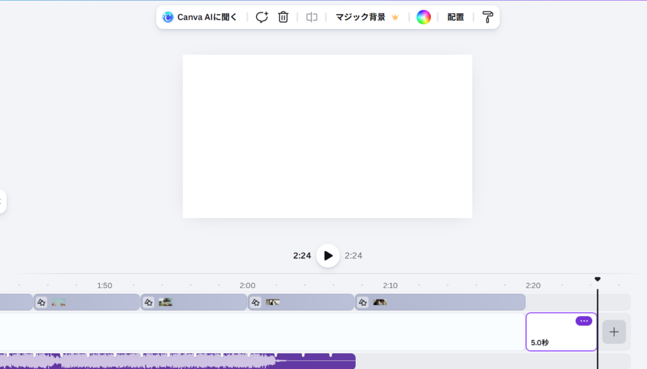
Task: Open the three-dot menu on the 5.0秒 page
Action: [x=584, y=321]
